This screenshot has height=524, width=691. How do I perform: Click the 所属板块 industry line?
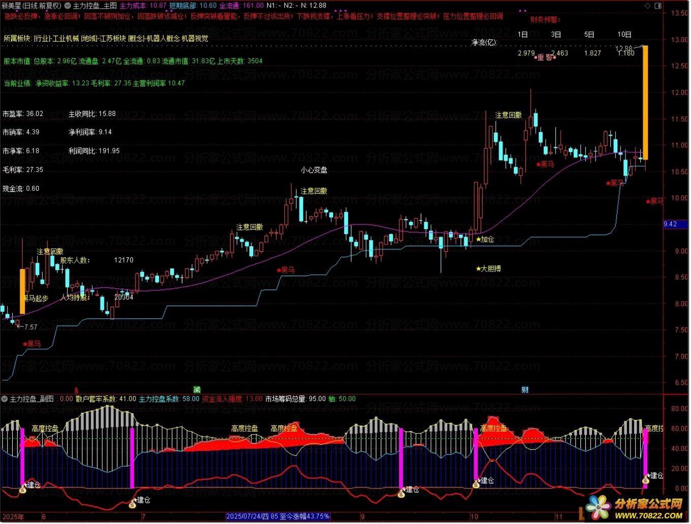point(106,39)
